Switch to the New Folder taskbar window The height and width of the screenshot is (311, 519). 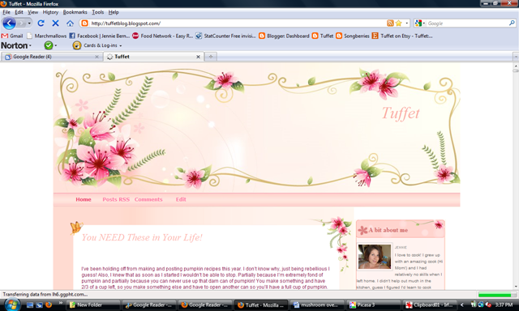[x=92, y=305]
